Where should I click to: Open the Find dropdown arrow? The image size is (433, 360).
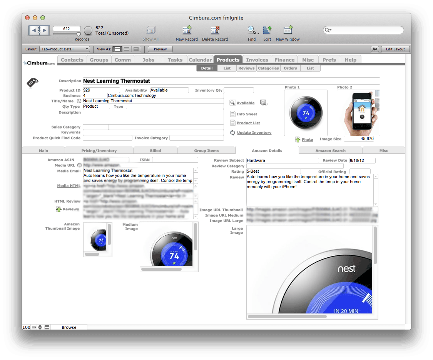(259, 33)
